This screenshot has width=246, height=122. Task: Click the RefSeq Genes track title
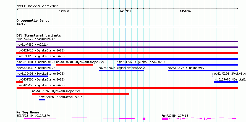pos(28,112)
